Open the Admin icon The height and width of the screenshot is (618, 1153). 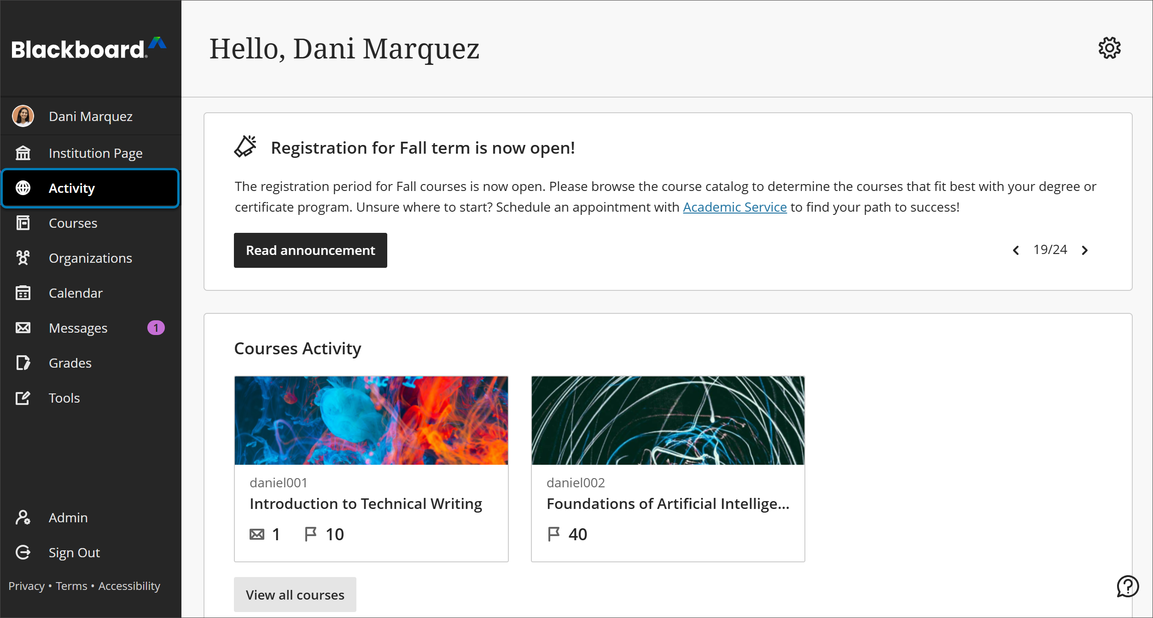[23, 517]
